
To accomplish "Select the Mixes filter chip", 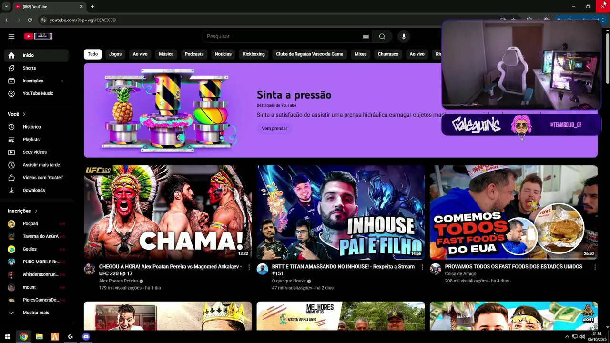I will click(x=361, y=54).
